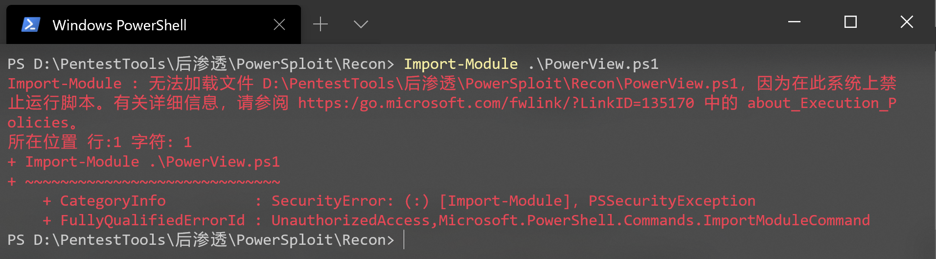Viewport: 936px width, 259px height.
Task: Expand the new tab profile dropdown chevron
Action: (x=361, y=24)
